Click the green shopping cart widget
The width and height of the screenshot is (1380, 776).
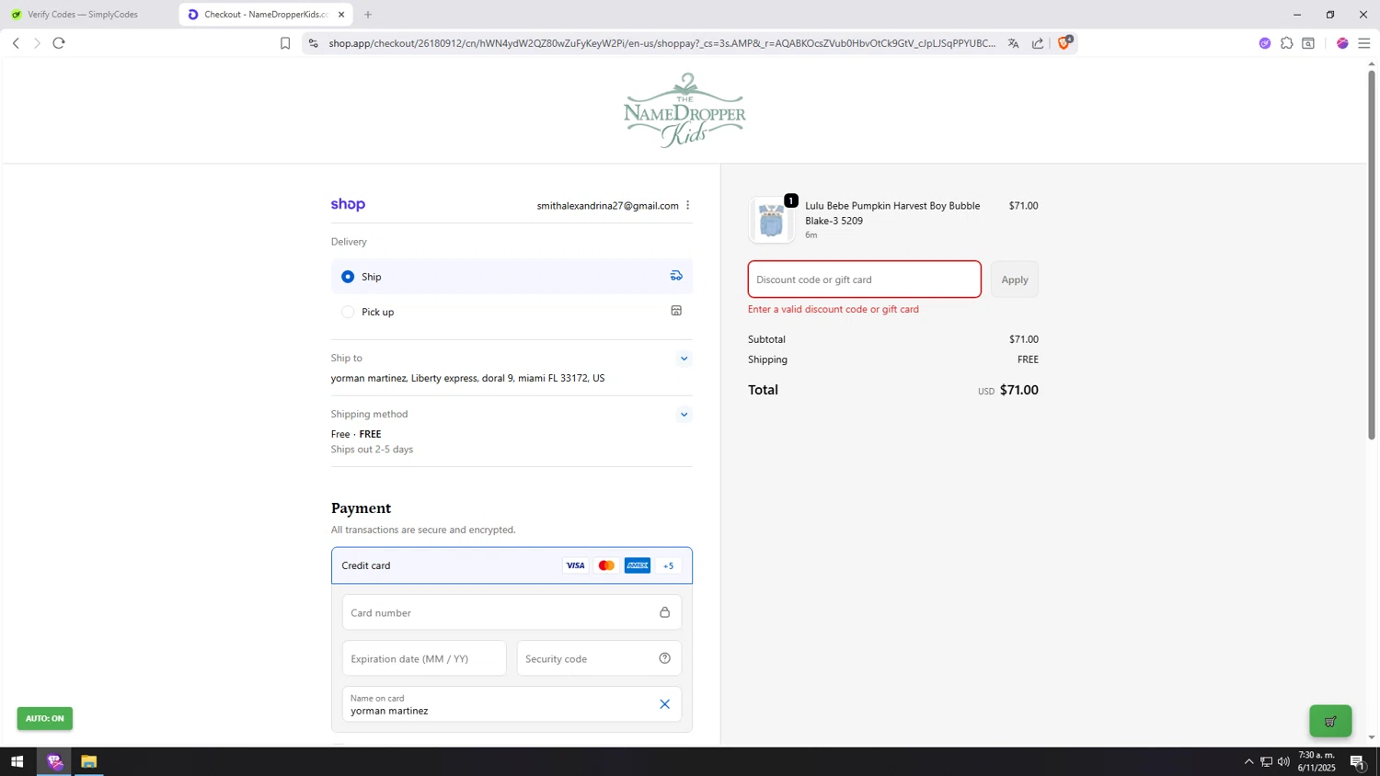tap(1330, 722)
